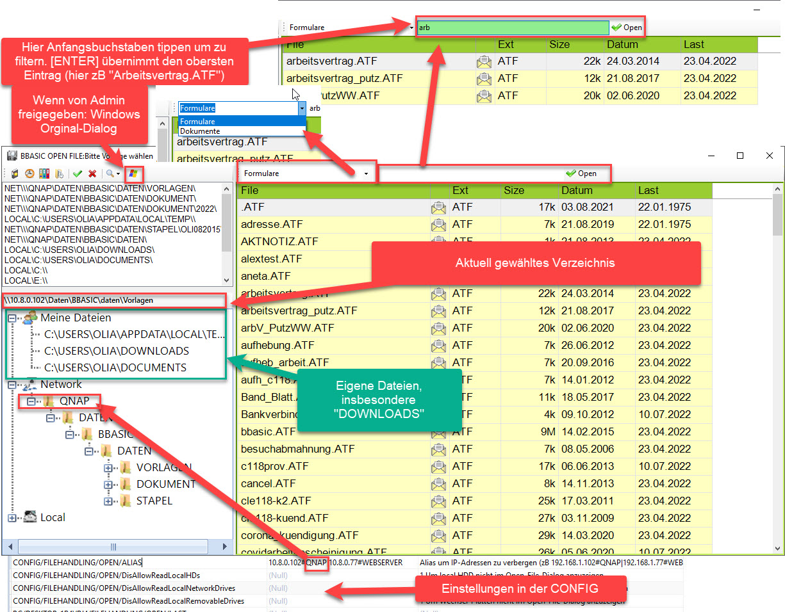The image size is (785, 612).
Task: Click the BBASIC folder icon in tree
Action: pos(88,434)
